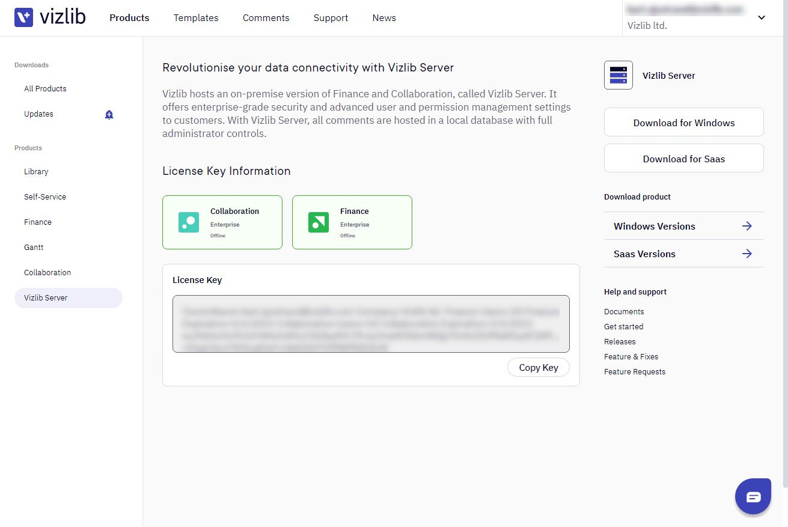Open the Templates menu
The width and height of the screenshot is (788, 527).
click(196, 18)
